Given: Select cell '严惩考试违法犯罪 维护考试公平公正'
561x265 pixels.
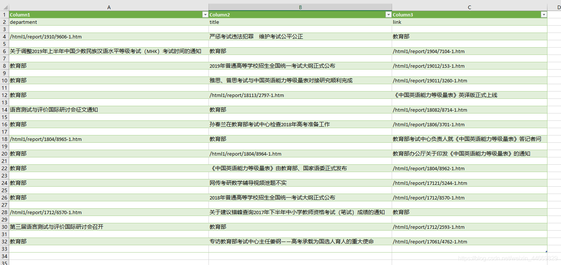Looking at the screenshot, I should tap(300, 37).
